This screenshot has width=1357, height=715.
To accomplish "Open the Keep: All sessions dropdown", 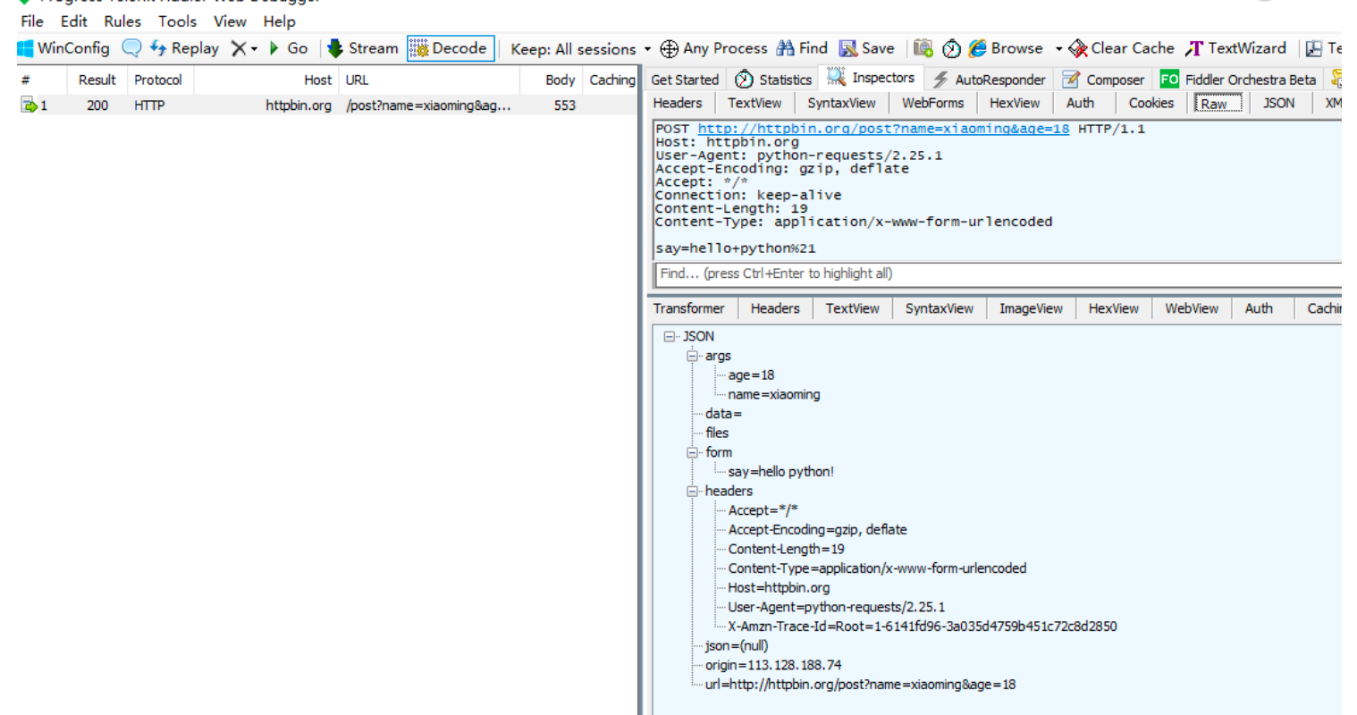I will coord(580,49).
